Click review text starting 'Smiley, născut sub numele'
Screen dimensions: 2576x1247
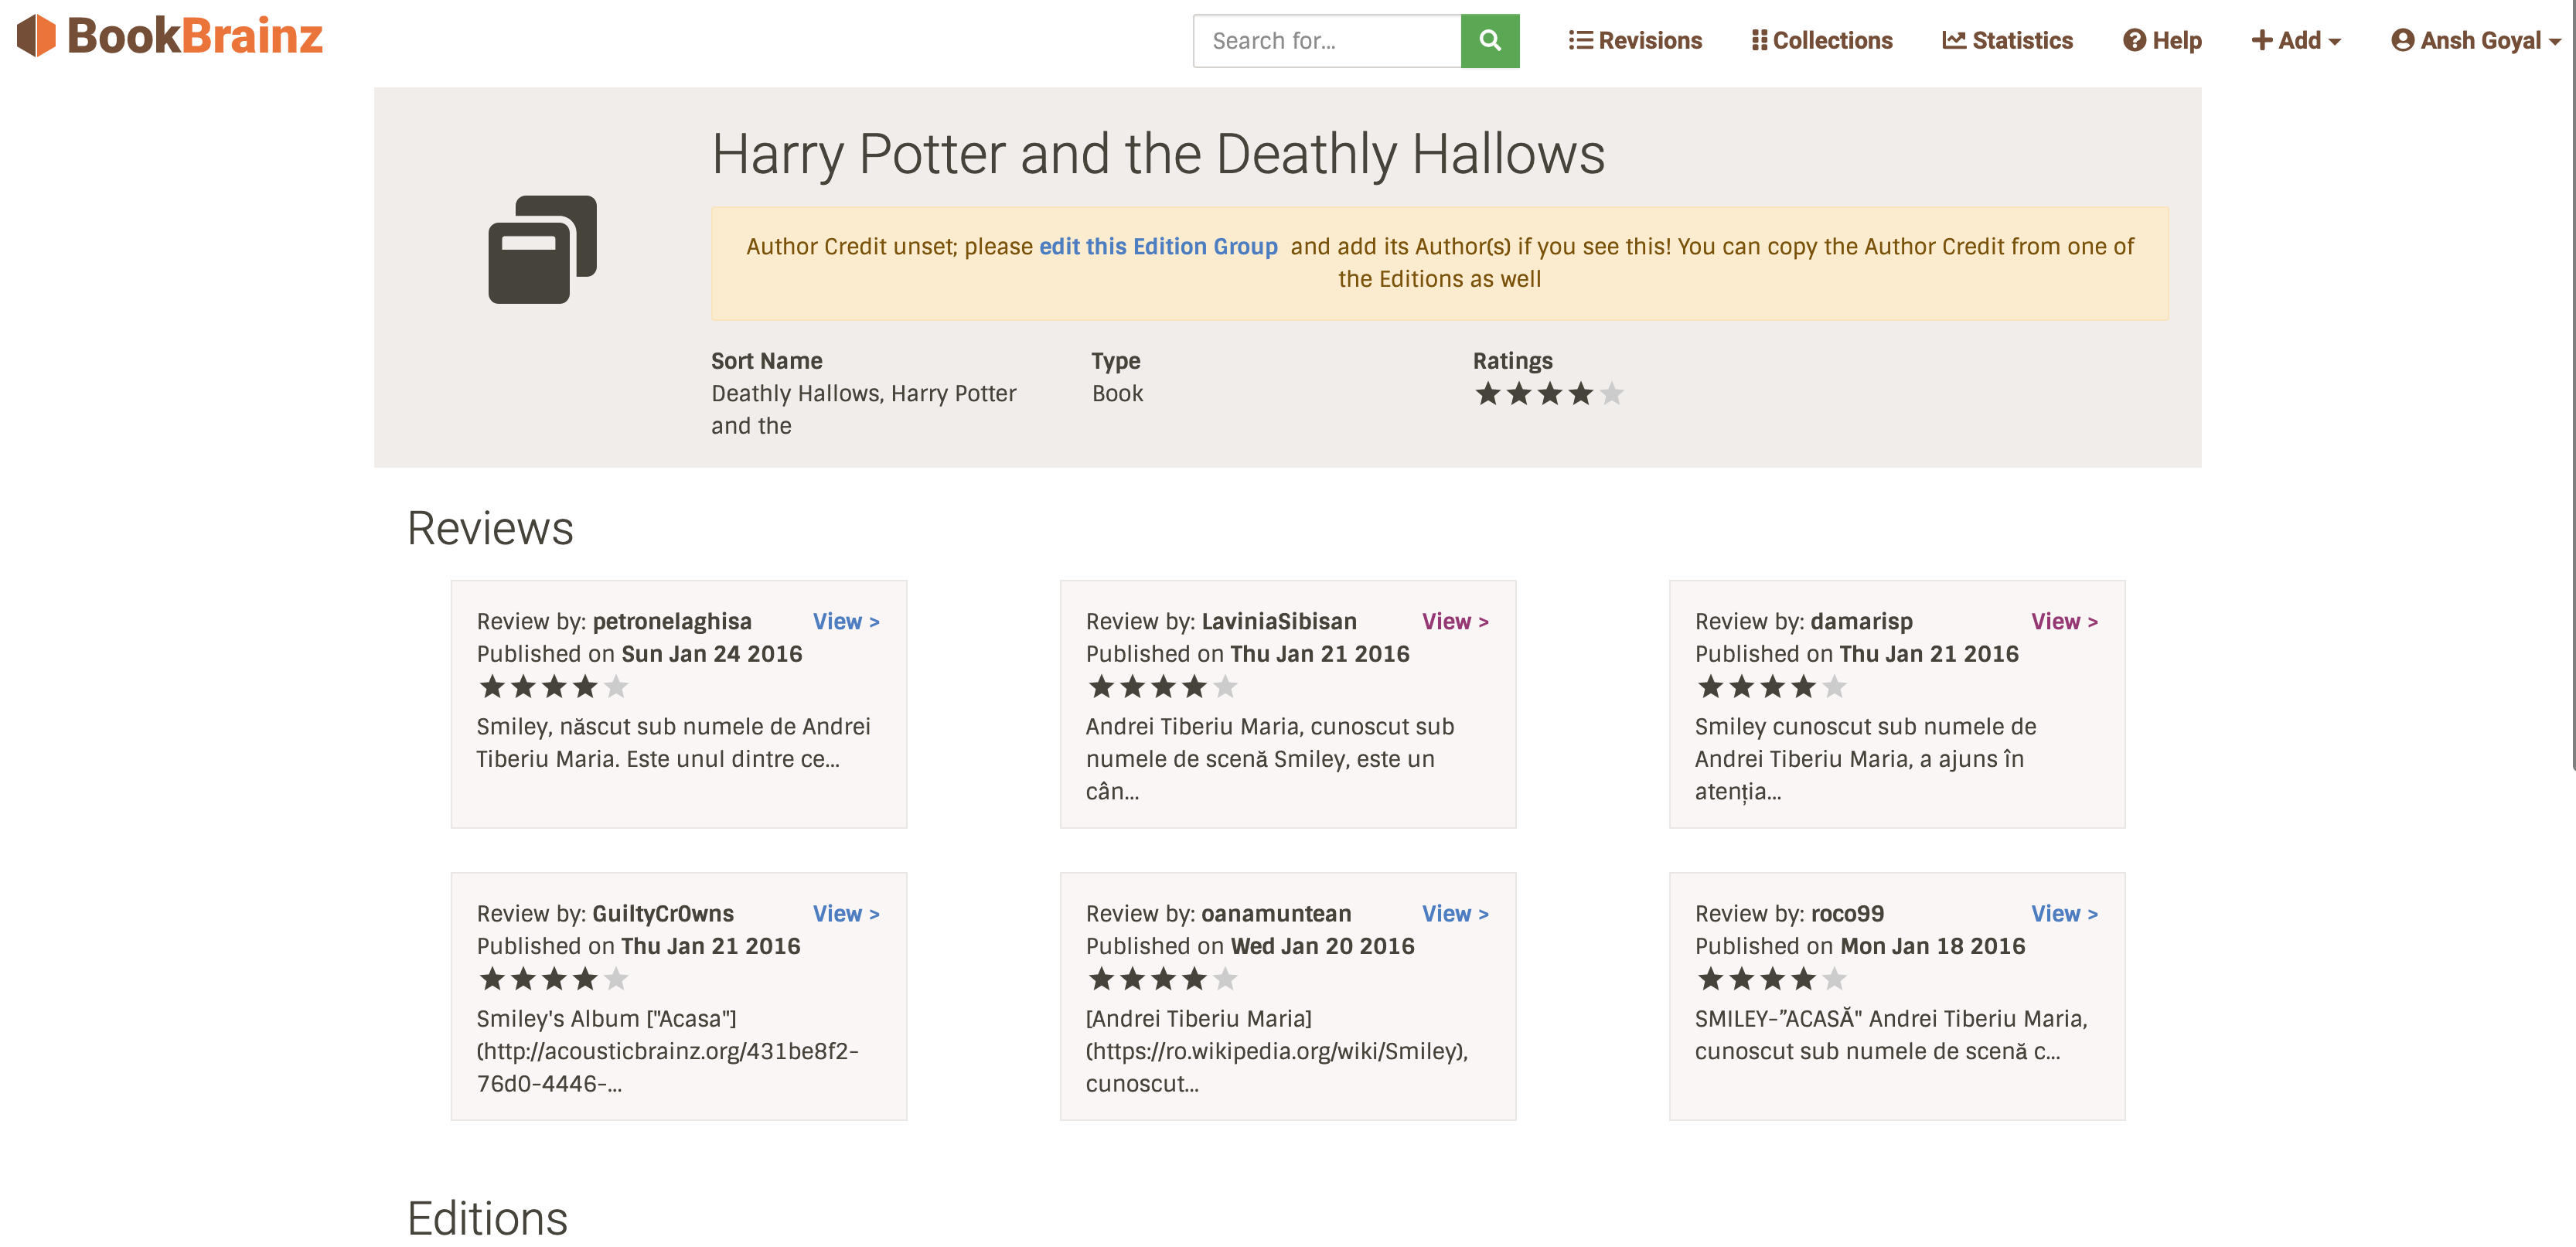click(674, 743)
